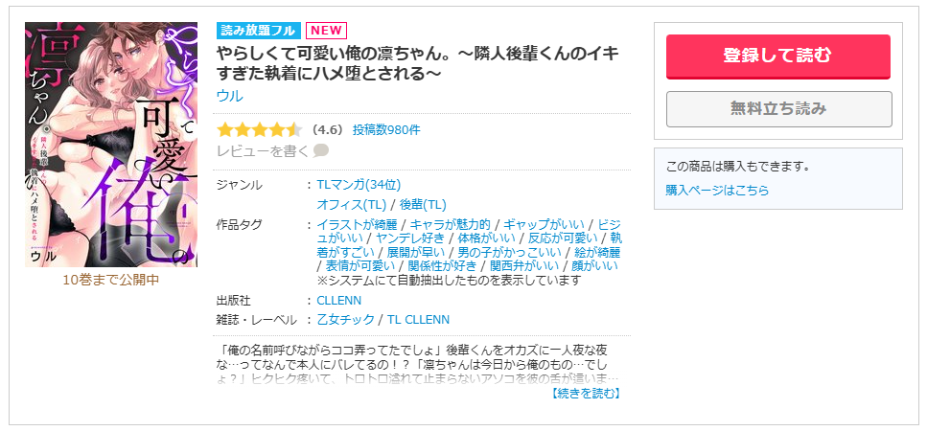Open the 乙女チック magazine link
The width and height of the screenshot is (927, 431).
(x=345, y=319)
